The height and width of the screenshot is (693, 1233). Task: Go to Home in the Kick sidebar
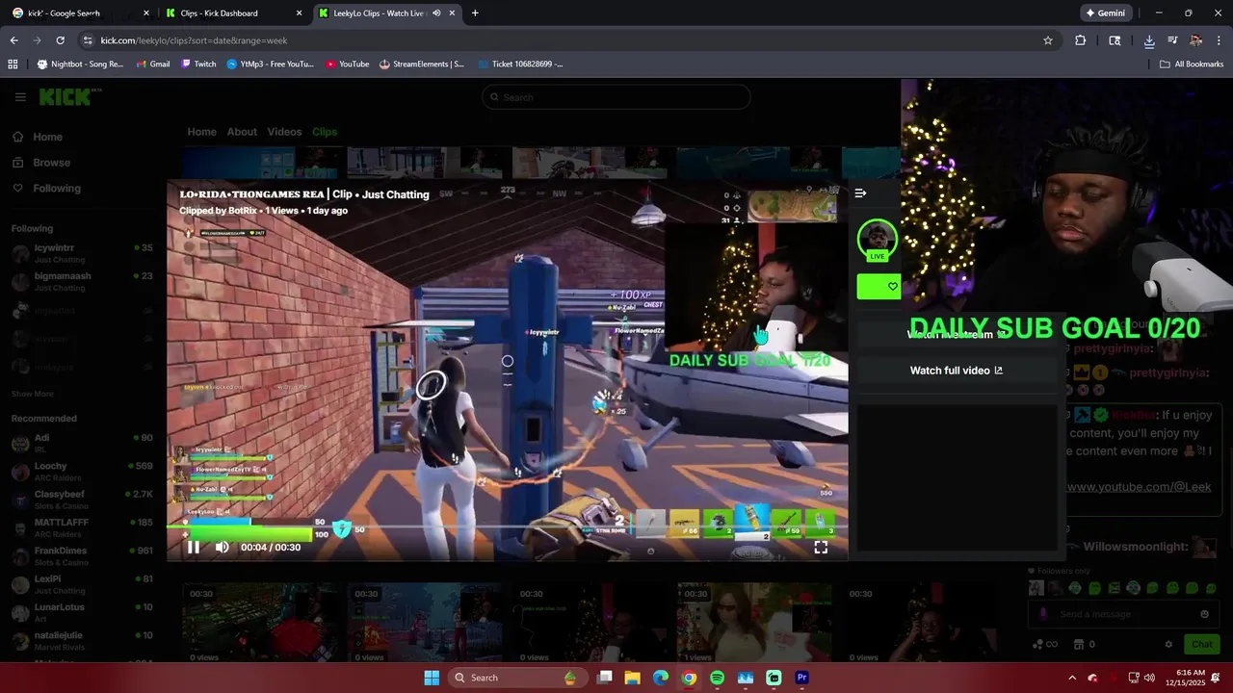(x=38, y=137)
